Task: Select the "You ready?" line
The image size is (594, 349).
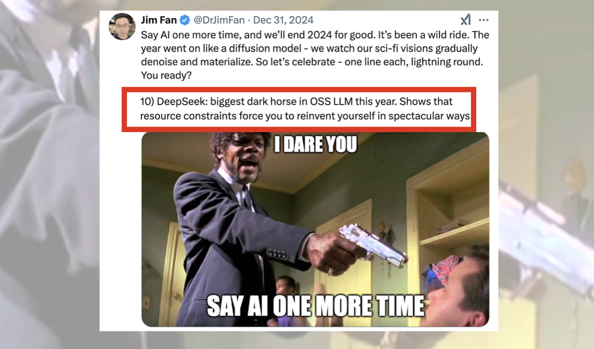Action: pos(166,75)
